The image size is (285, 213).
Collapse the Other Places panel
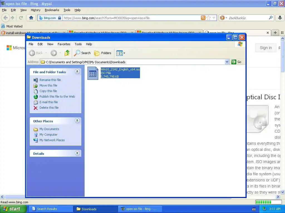coord(77,121)
